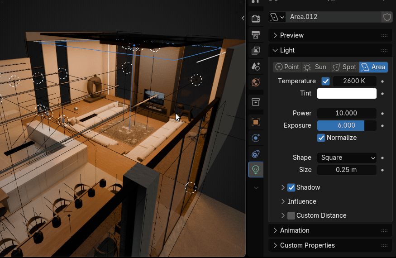Screen dimensions: 396x258
Task: Disable the Temperature checkbox
Action: [x=325, y=81]
